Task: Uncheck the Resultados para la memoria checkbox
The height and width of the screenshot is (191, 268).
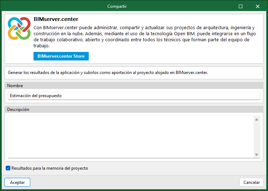Action: click(x=8, y=168)
